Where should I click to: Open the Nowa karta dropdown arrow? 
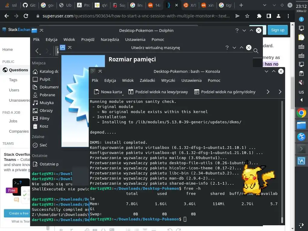click(x=123, y=95)
